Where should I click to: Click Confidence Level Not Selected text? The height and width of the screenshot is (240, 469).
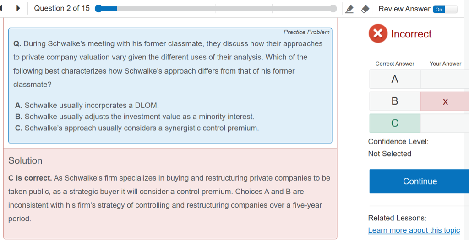pos(389,154)
